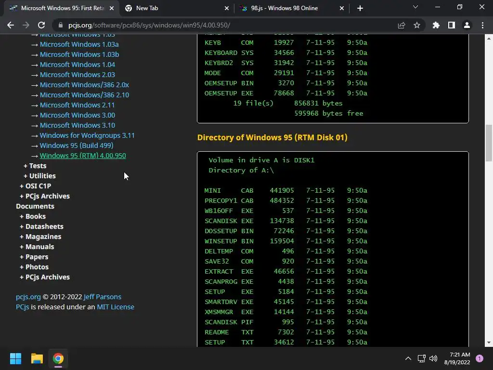
Task: Expand PCjs Archives under Documents
Action: (x=45, y=277)
